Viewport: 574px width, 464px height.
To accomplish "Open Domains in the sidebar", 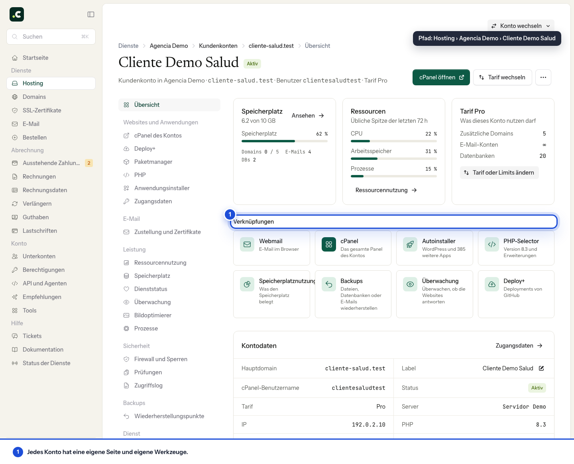I will [x=51, y=97].
